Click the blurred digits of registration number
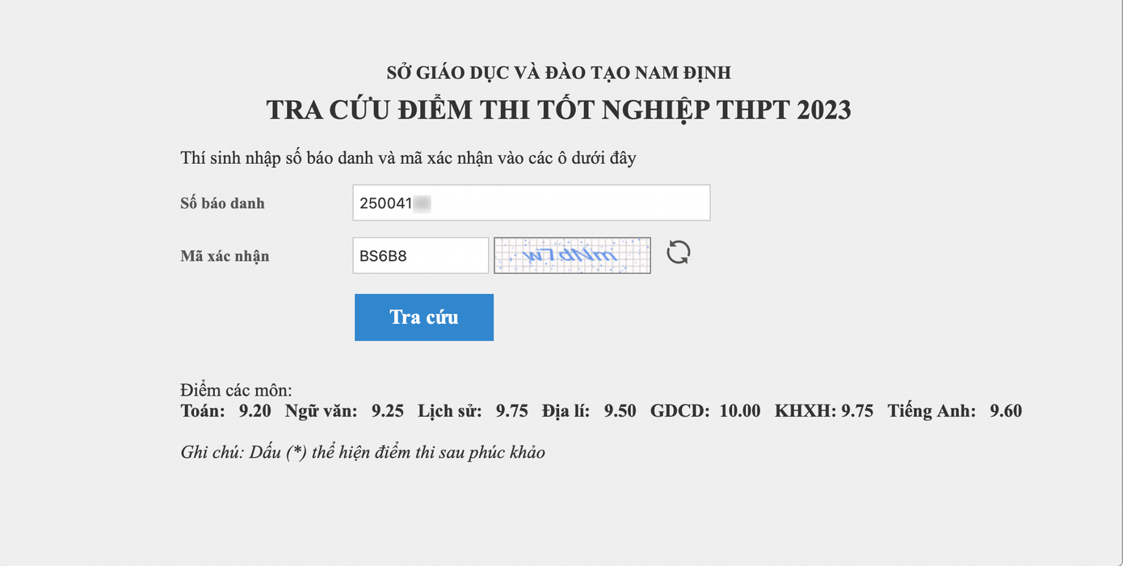Viewport: 1123px width, 566px height. pyautogui.click(x=422, y=203)
